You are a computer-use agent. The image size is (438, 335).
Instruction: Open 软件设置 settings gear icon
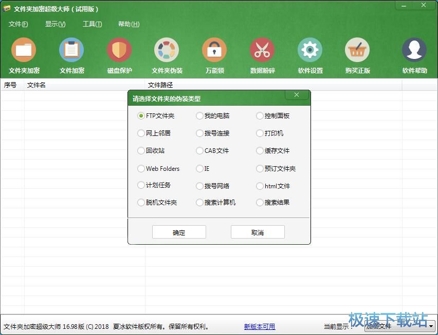pos(310,51)
